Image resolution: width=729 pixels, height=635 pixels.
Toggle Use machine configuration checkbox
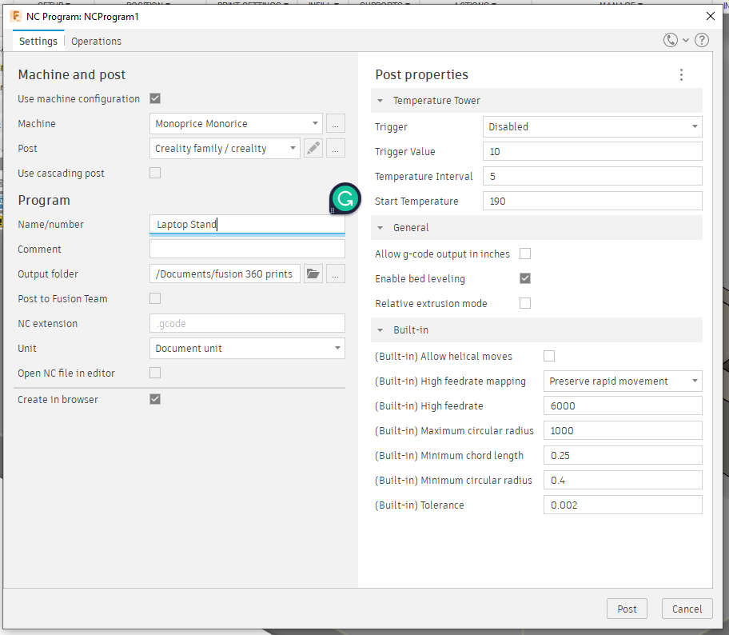coord(155,98)
